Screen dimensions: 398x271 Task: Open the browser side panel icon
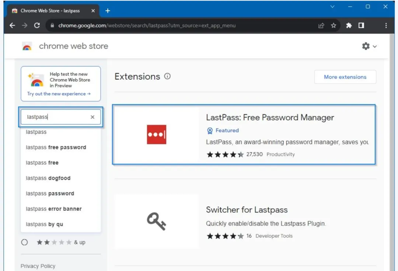pos(361,25)
